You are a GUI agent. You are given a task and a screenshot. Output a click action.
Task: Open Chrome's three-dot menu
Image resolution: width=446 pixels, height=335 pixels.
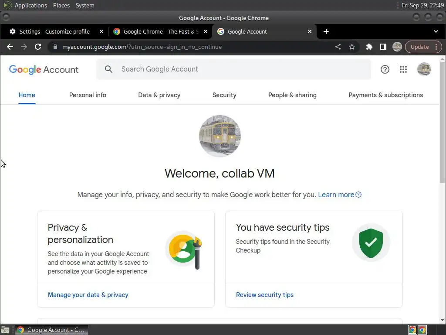[436, 47]
